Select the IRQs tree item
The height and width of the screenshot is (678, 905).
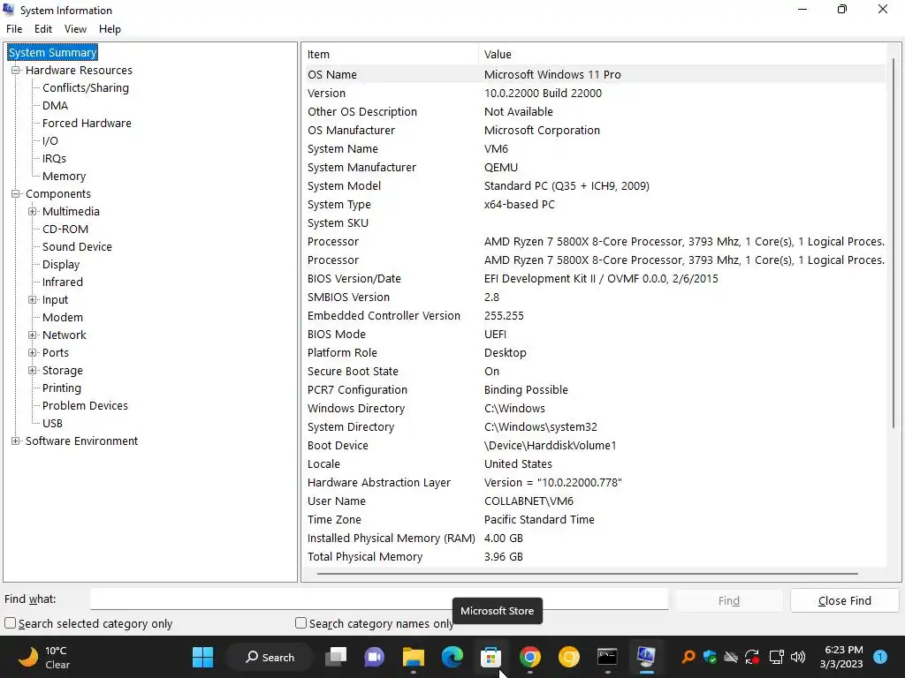[54, 159]
